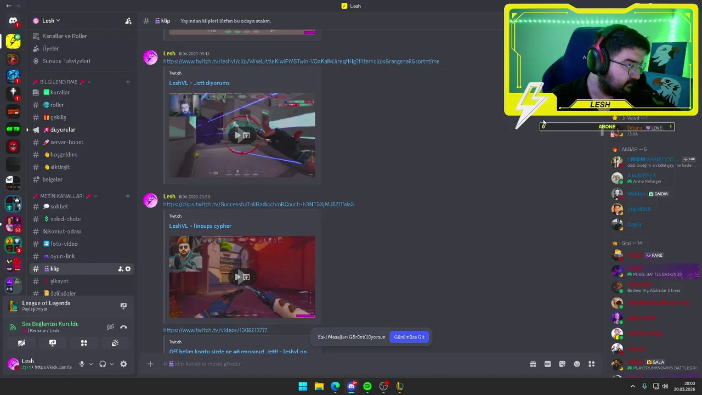Toggle headphone deafen in user panel
The width and height of the screenshot is (702, 395).
103,364
